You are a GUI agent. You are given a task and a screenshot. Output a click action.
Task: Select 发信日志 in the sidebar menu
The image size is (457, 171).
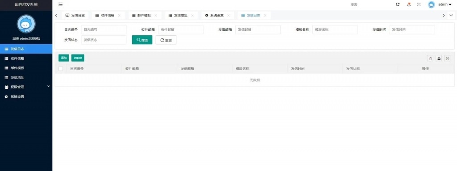click(26, 49)
